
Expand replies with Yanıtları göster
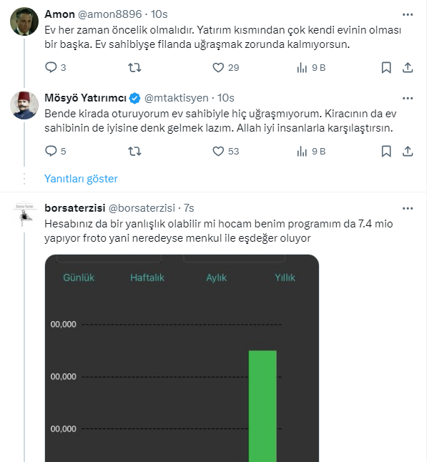[81, 179]
